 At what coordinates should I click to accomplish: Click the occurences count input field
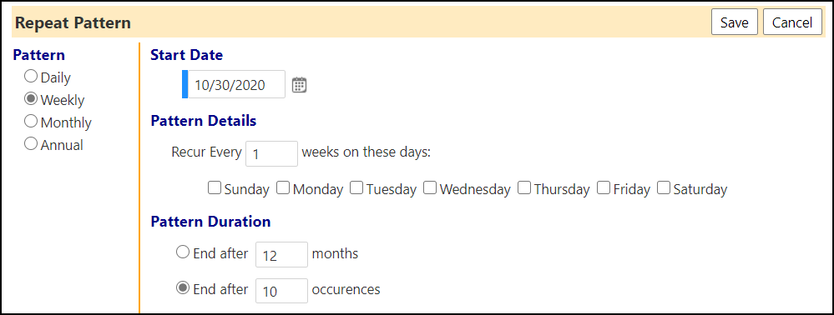click(282, 291)
